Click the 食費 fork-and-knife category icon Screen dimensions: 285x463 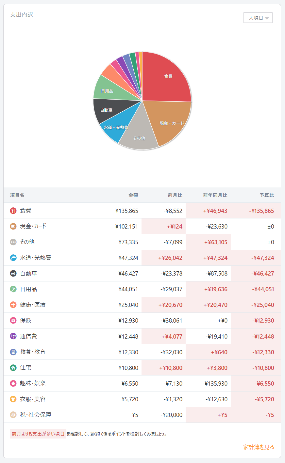(x=13, y=211)
